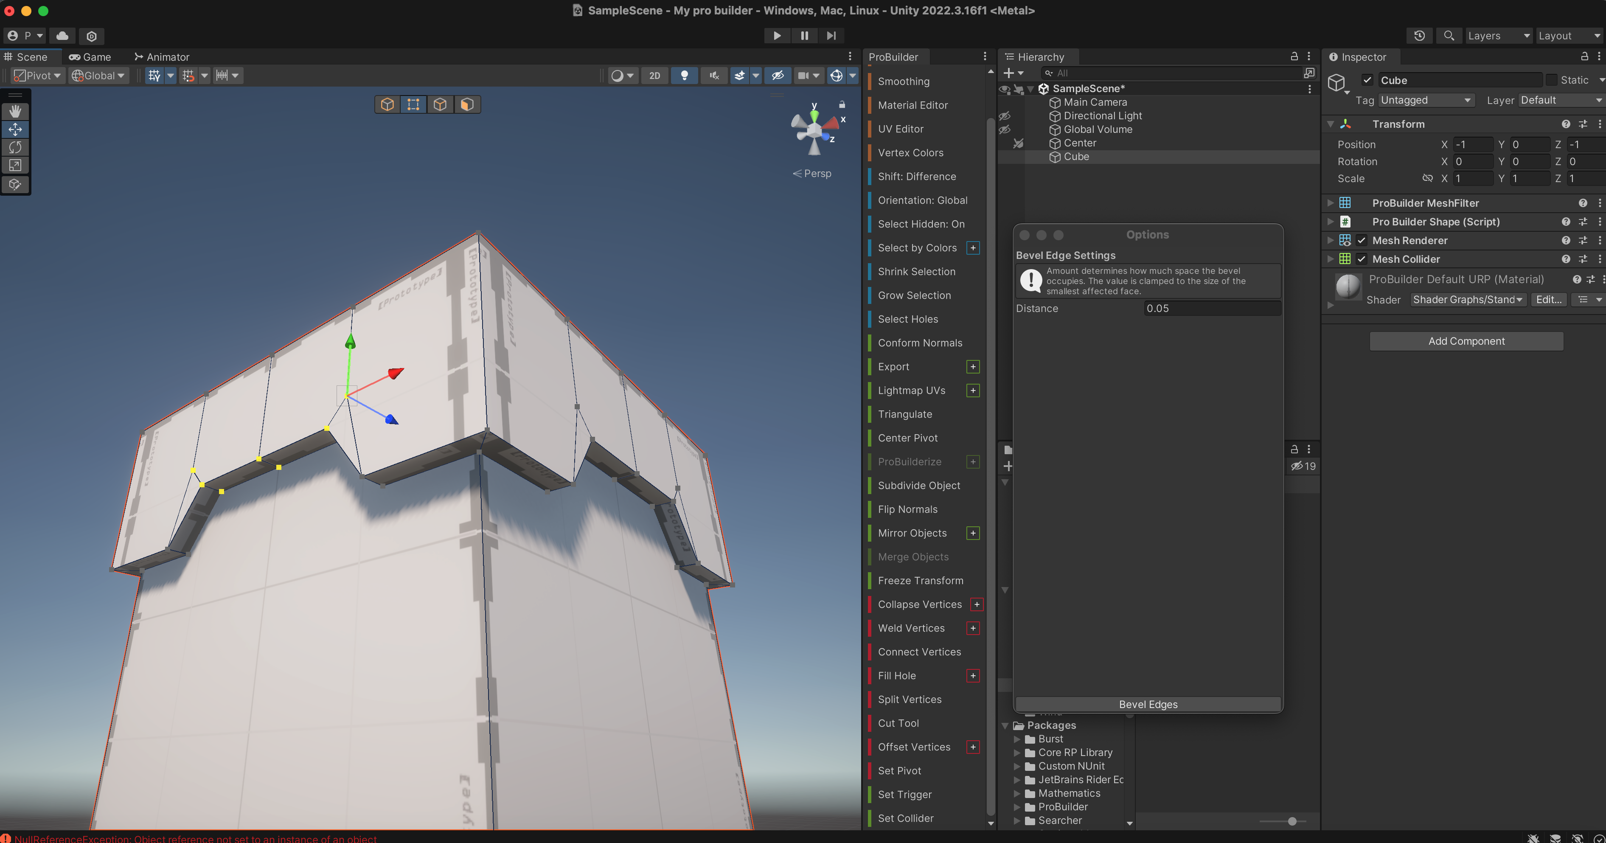This screenshot has height=843, width=1606.
Task: Toggle scene lighting bulb icon
Action: [x=684, y=76]
